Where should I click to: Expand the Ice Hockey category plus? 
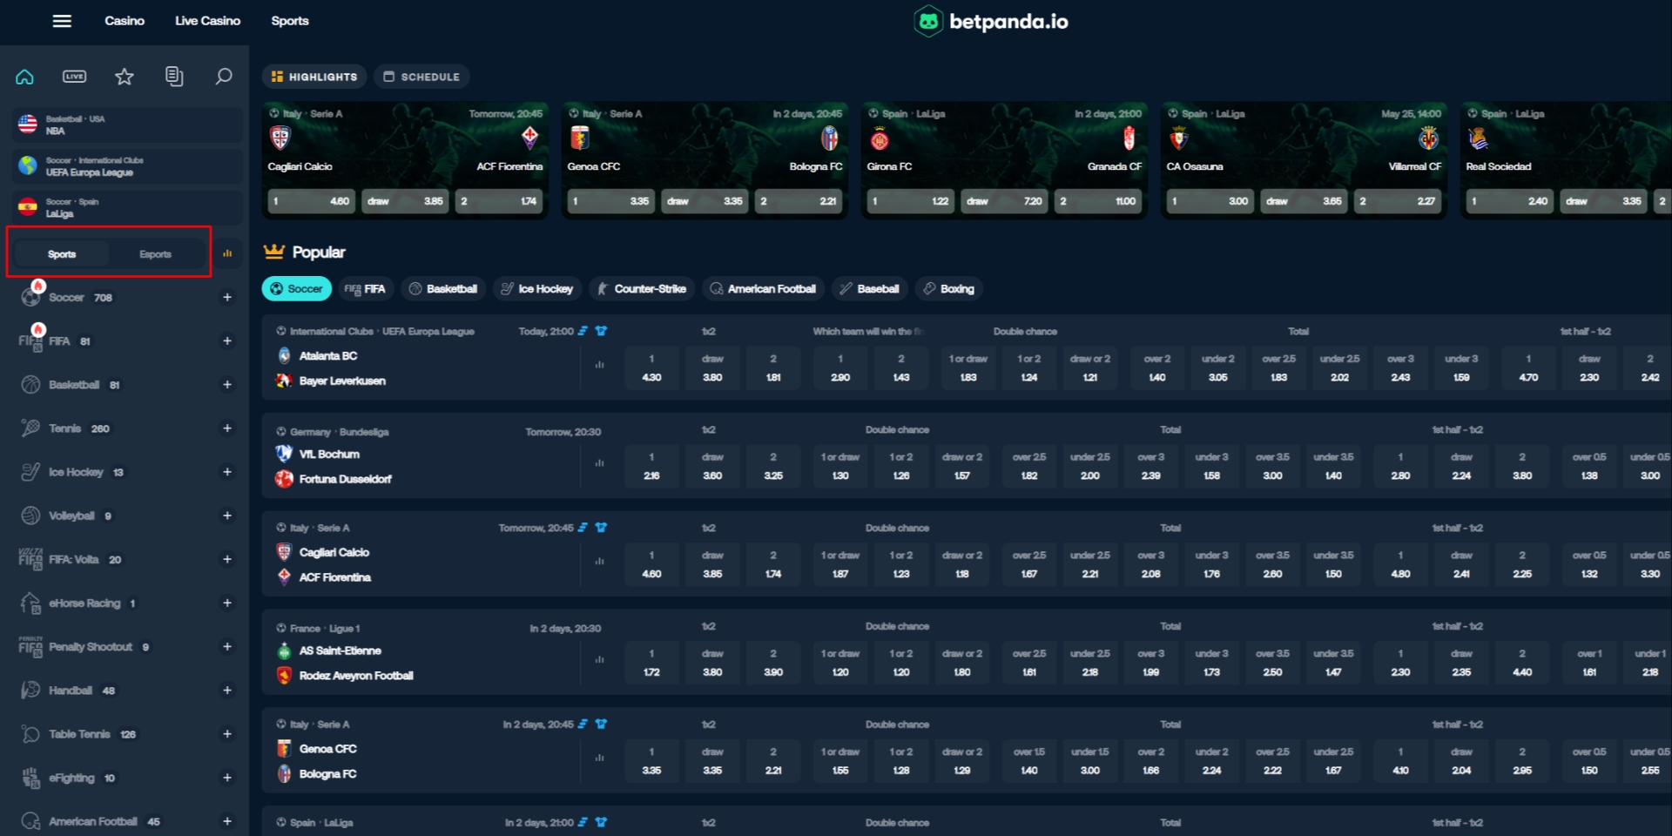pyautogui.click(x=227, y=472)
